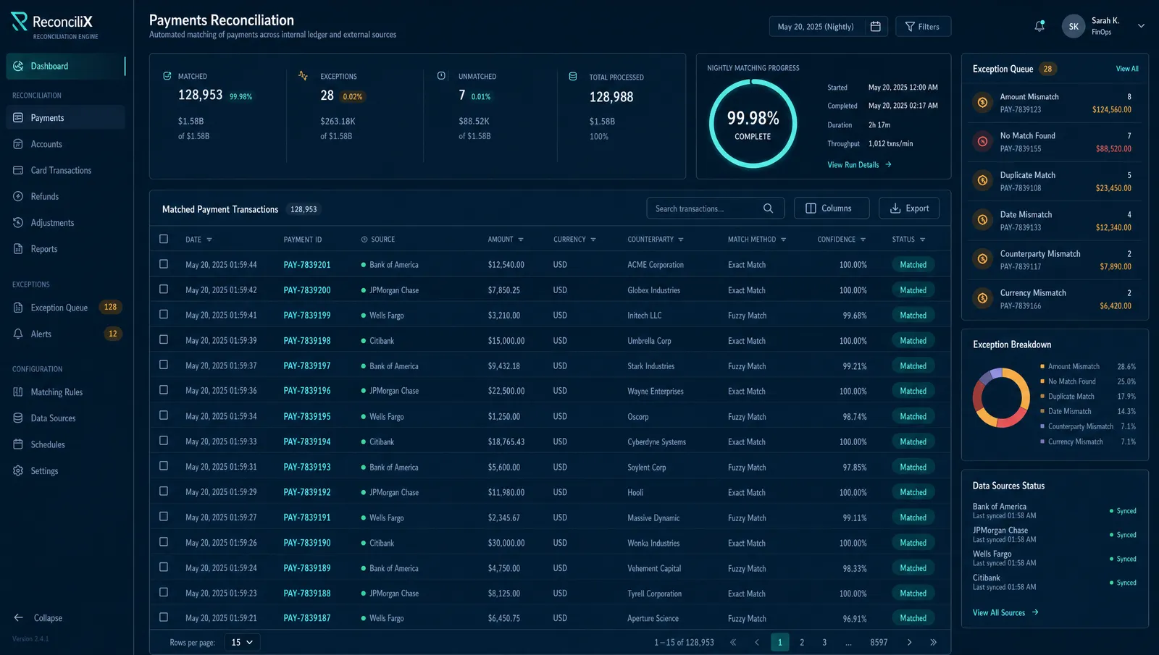Click the Alerts 12 badge
This screenshot has width=1159, height=655.
(x=112, y=334)
